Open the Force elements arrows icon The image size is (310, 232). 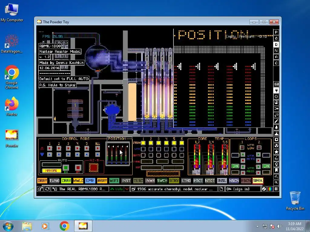tap(276, 109)
